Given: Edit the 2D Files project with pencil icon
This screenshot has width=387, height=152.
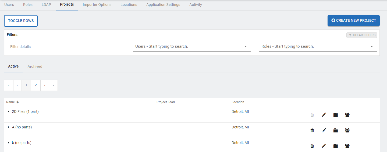Looking at the screenshot, I should (x=324, y=115).
